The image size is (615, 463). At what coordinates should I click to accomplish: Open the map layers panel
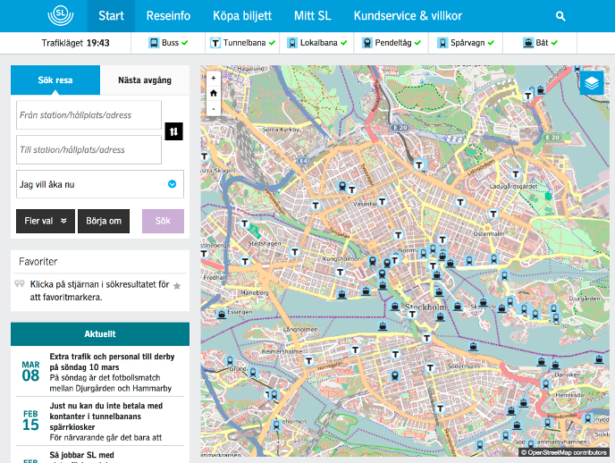coord(591,83)
